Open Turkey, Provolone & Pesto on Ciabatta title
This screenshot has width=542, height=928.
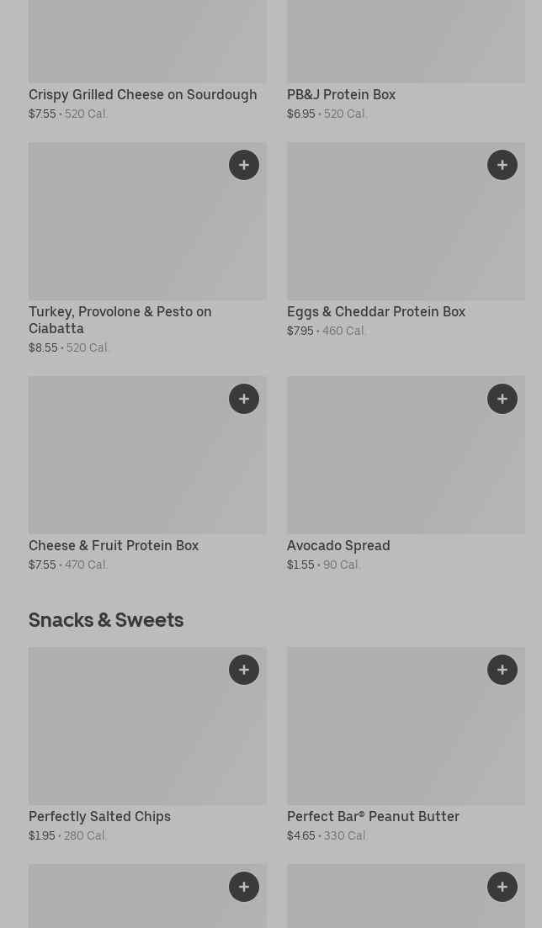[x=120, y=320]
